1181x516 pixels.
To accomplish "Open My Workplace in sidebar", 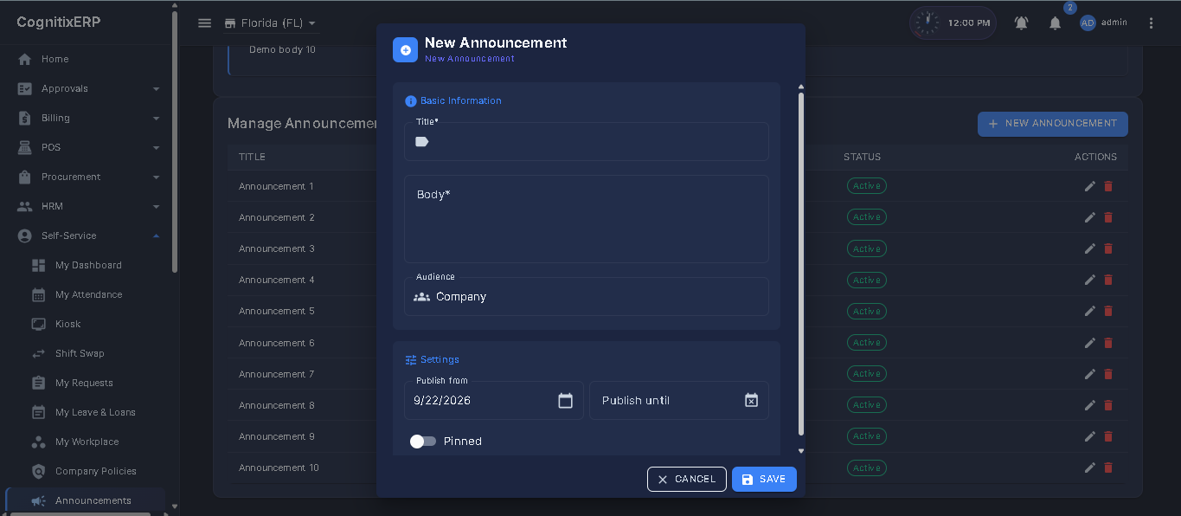I will tap(87, 442).
